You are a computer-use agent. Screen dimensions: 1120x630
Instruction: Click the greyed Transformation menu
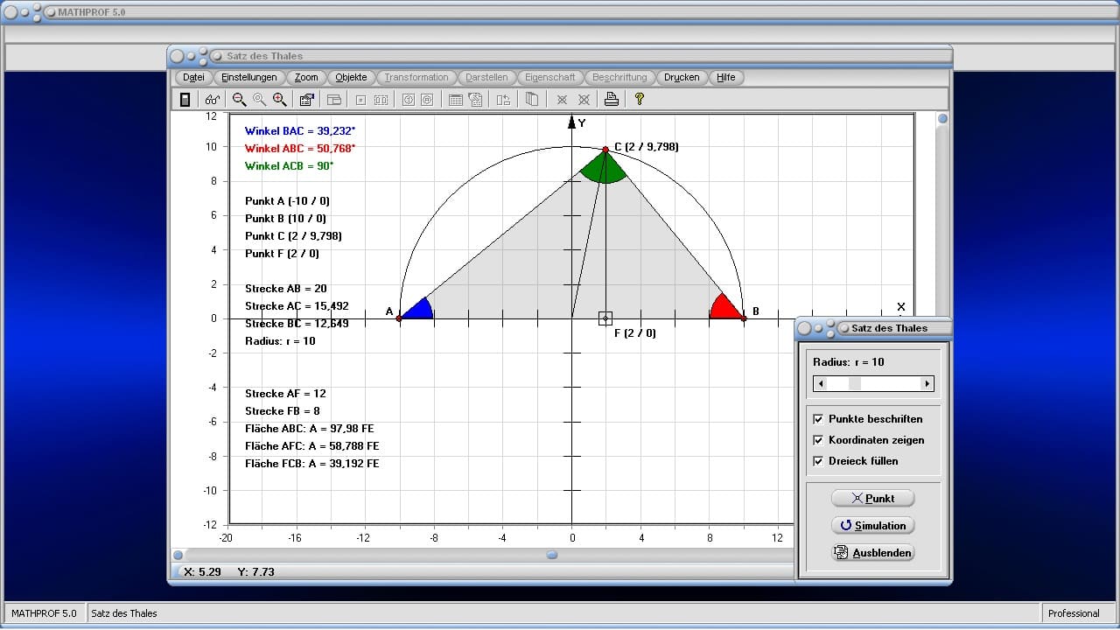click(x=416, y=77)
